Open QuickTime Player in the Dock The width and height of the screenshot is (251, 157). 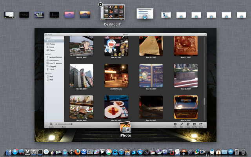click(x=115, y=152)
